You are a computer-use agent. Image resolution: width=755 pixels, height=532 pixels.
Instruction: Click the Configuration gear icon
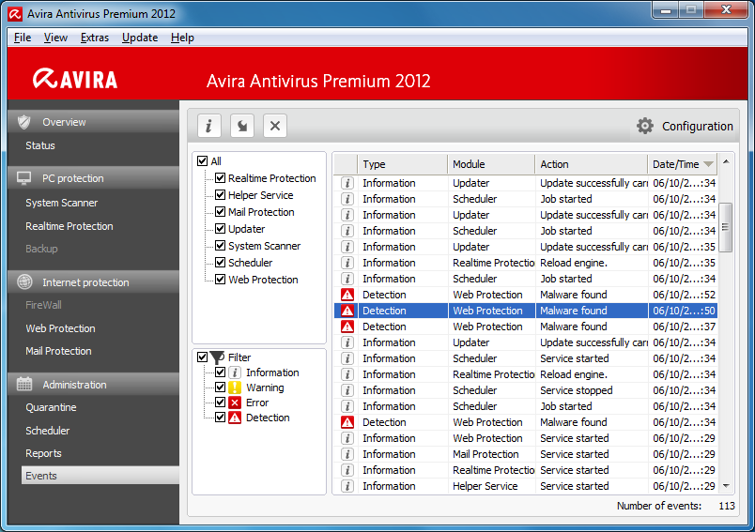click(x=645, y=126)
